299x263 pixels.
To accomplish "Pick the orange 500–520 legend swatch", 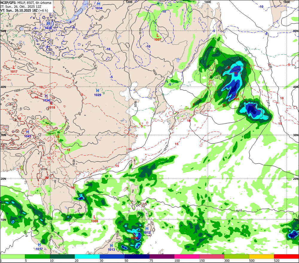I will [261, 256].
